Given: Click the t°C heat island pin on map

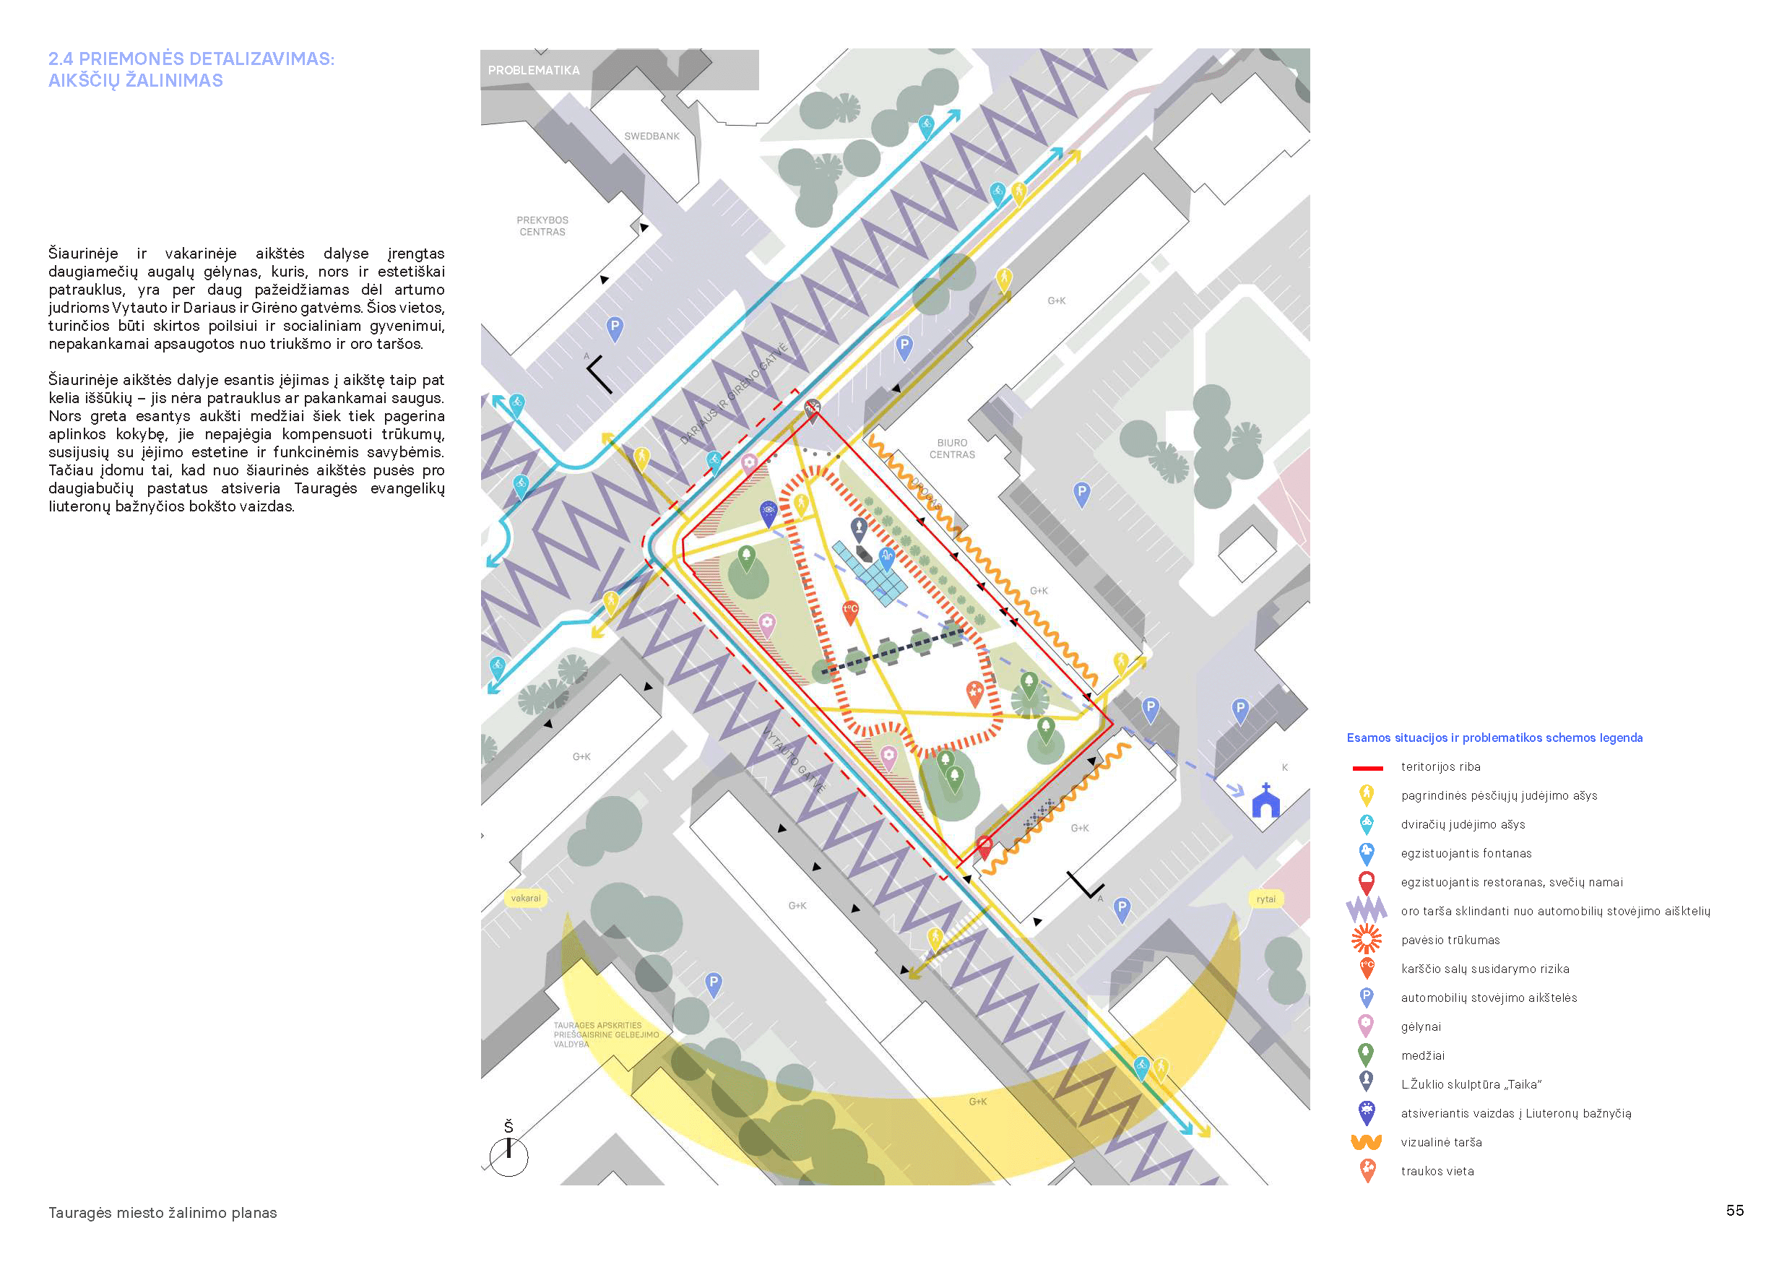Looking at the screenshot, I should (850, 612).
